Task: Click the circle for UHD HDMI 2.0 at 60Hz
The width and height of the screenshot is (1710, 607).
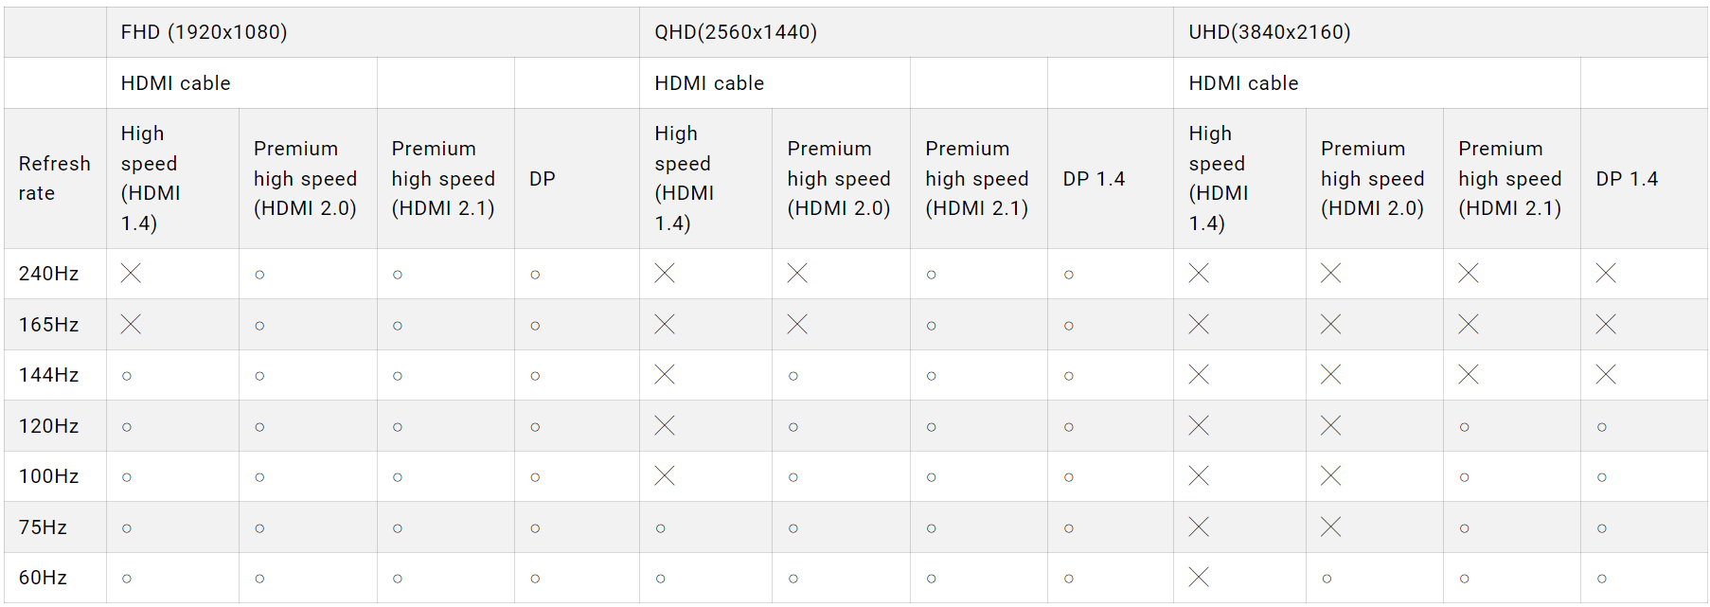Action: 1327,579
